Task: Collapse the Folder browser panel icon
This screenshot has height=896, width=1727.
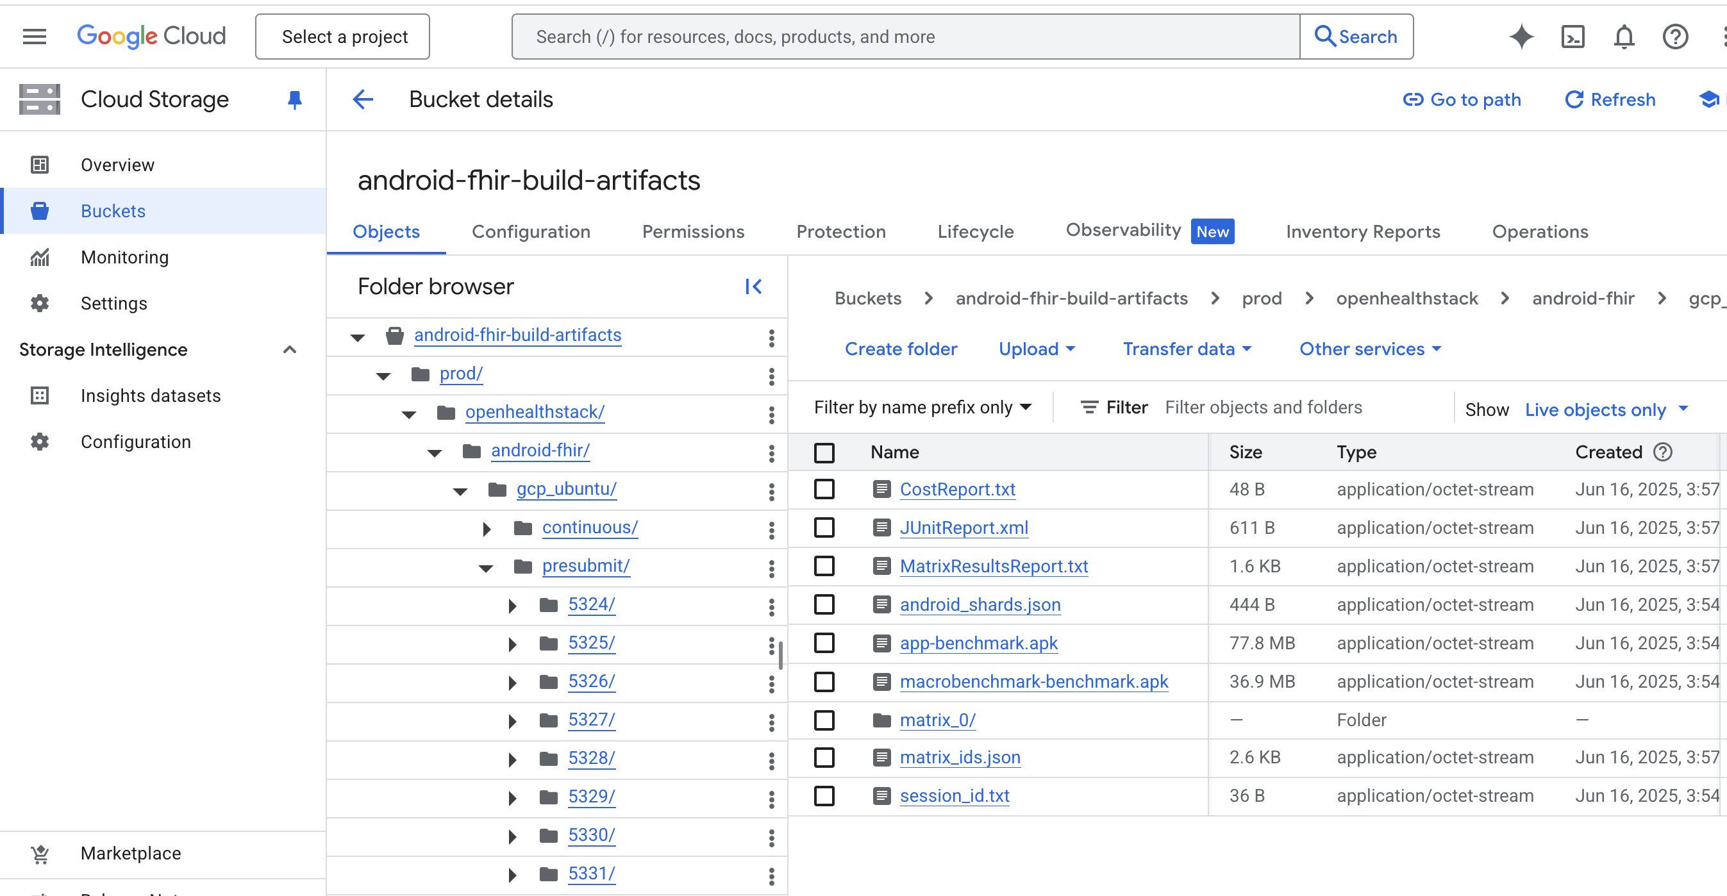Action: (753, 287)
